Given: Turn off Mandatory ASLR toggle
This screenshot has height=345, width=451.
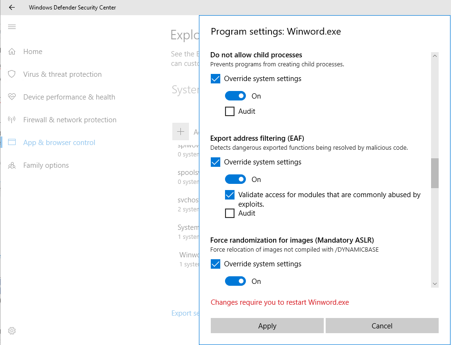Looking at the screenshot, I should coord(235,281).
